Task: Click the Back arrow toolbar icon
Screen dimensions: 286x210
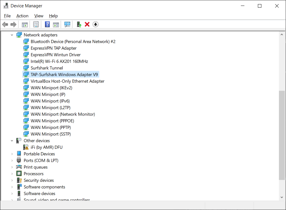Action: pos(5,24)
